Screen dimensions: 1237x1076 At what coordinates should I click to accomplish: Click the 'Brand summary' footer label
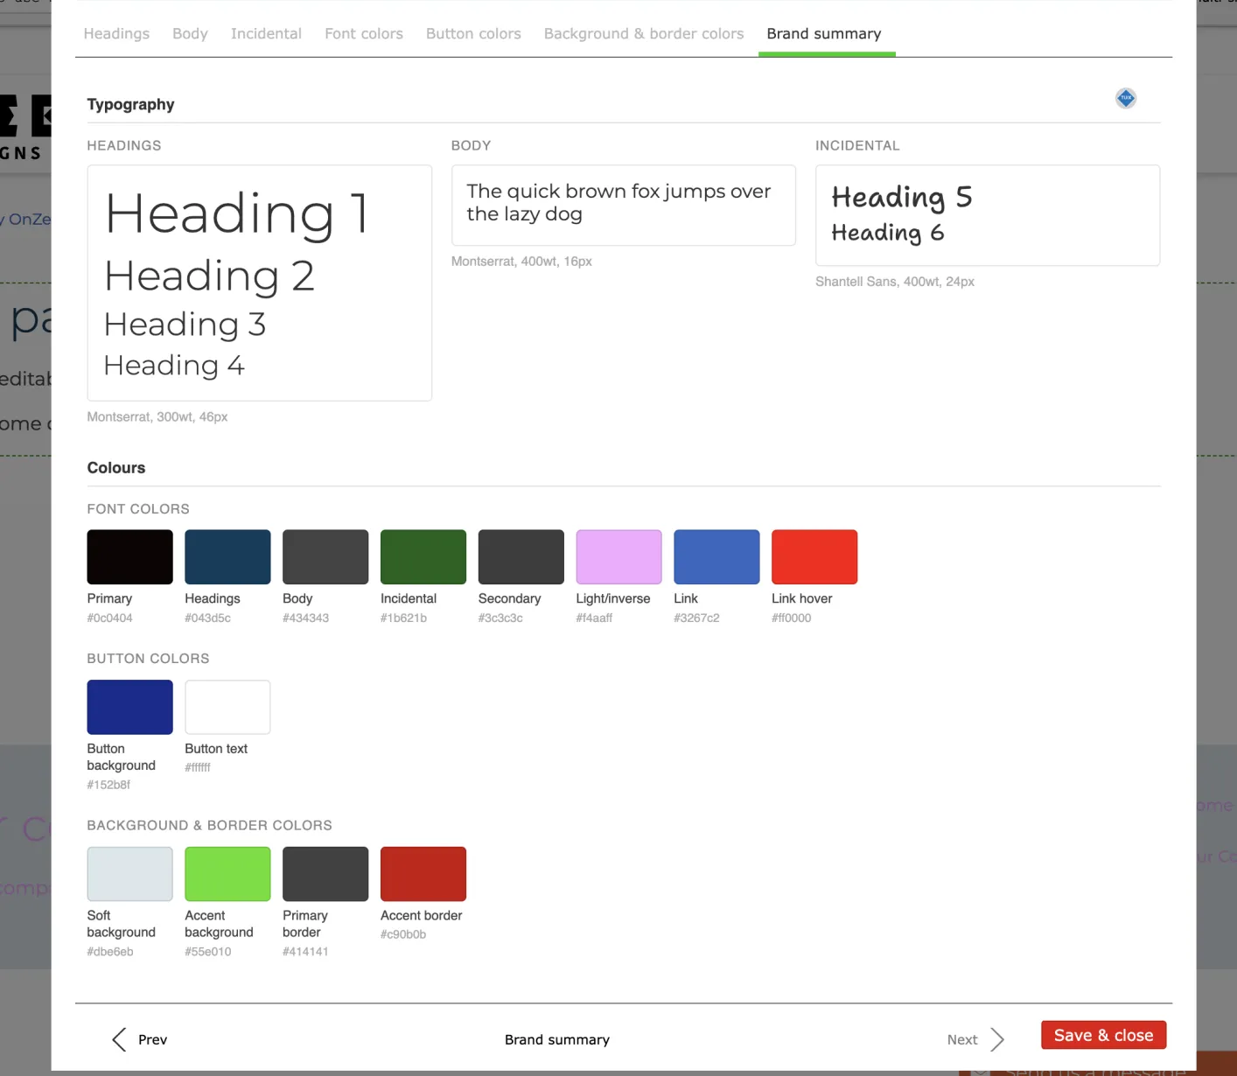pyautogui.click(x=556, y=1039)
